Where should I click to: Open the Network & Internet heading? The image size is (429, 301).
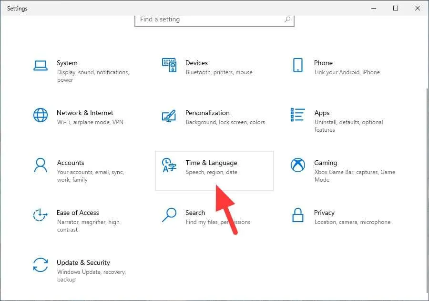pos(85,113)
